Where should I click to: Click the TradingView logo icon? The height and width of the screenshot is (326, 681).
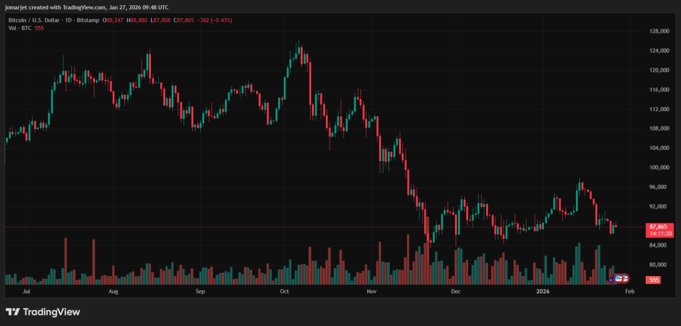pyautogui.click(x=12, y=311)
